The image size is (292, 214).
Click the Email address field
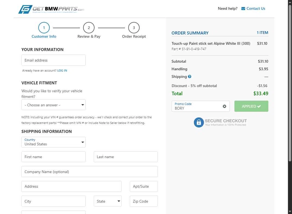(54, 60)
